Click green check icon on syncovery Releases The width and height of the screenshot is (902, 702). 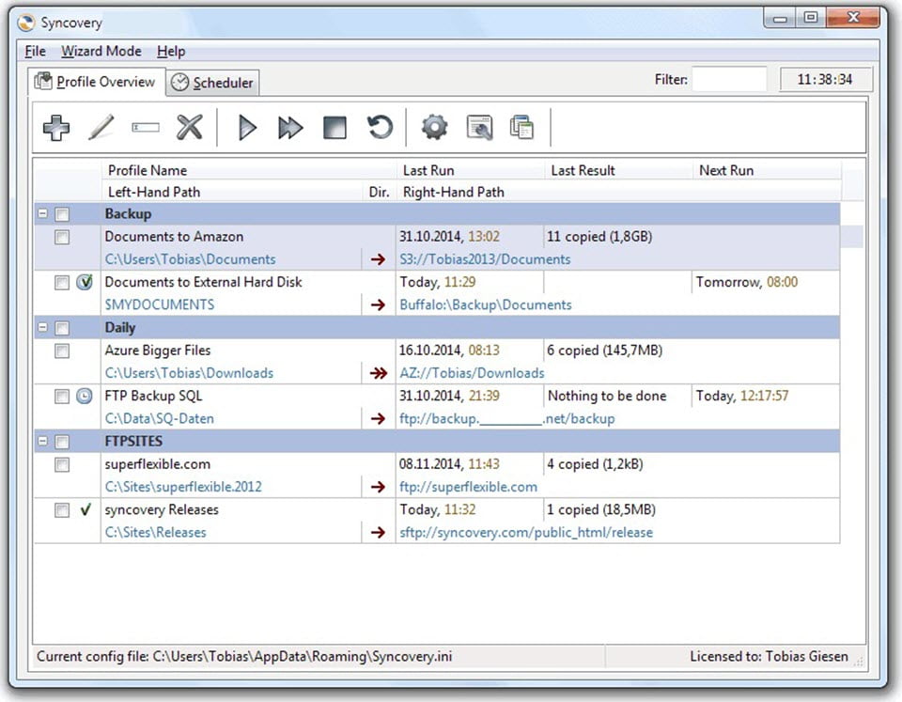click(86, 509)
